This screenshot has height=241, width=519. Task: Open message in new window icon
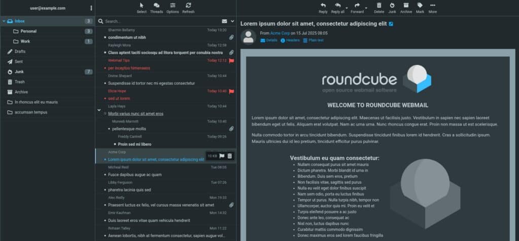click(391, 24)
